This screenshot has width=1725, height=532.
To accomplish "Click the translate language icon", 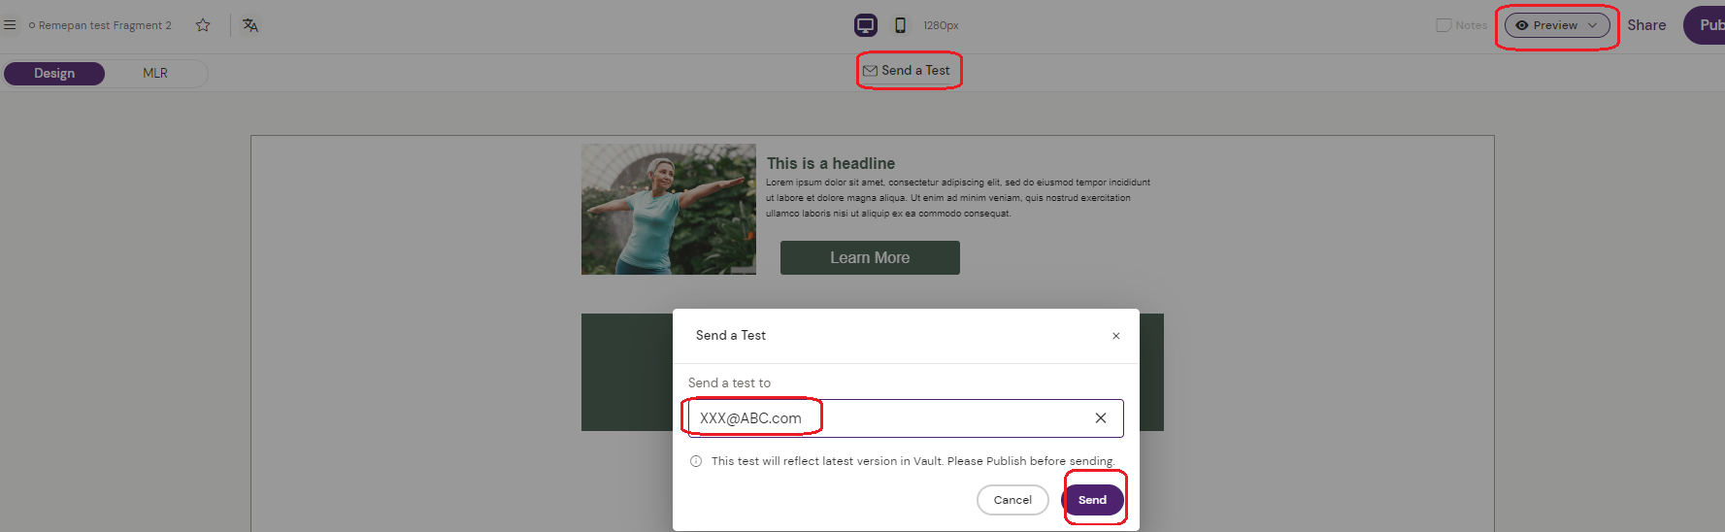I will pyautogui.click(x=250, y=25).
